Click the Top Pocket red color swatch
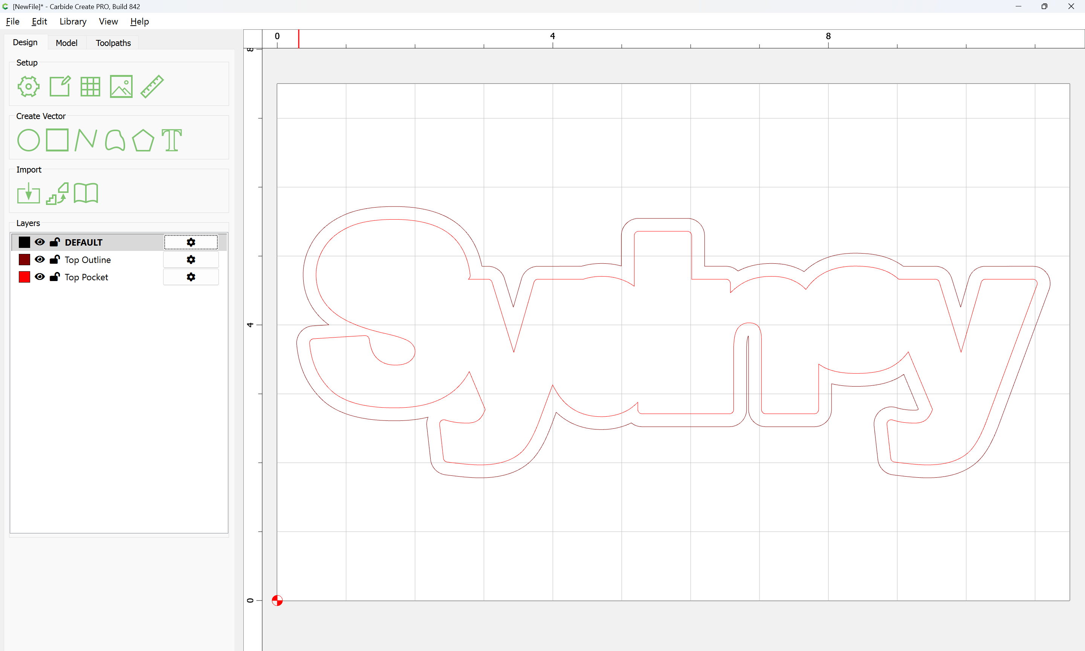This screenshot has height=651, width=1085. [24, 277]
